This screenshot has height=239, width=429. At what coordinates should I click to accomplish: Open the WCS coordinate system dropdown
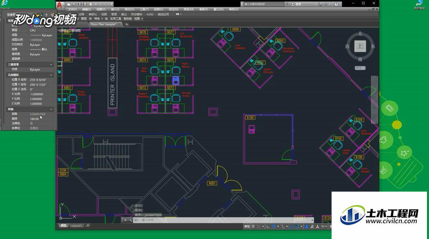coord(360,68)
